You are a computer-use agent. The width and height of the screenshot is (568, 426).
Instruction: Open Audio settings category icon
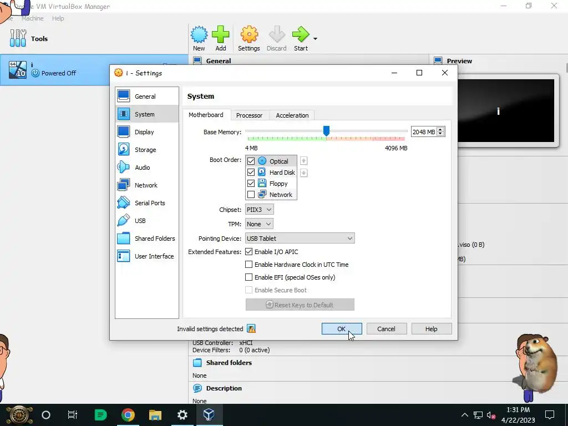124,167
